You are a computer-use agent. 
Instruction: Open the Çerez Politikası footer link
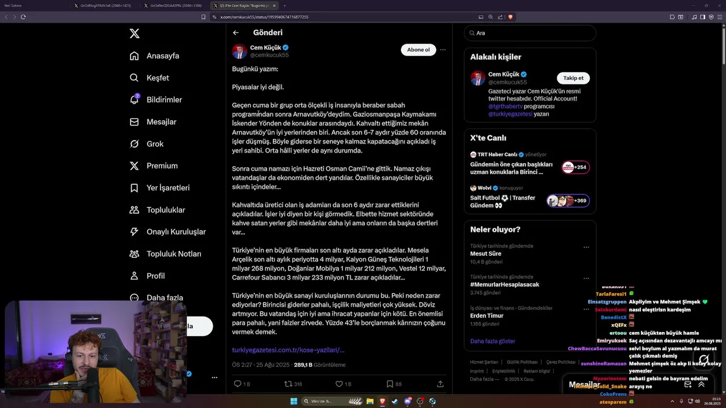coord(561,362)
